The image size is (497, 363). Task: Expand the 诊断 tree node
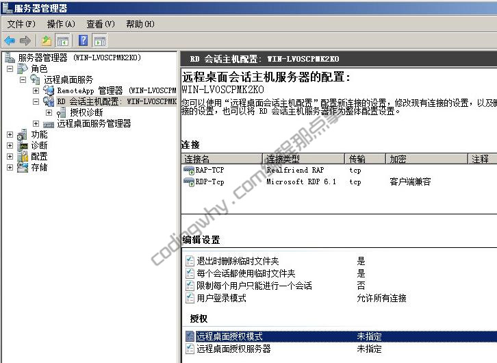pos(10,145)
